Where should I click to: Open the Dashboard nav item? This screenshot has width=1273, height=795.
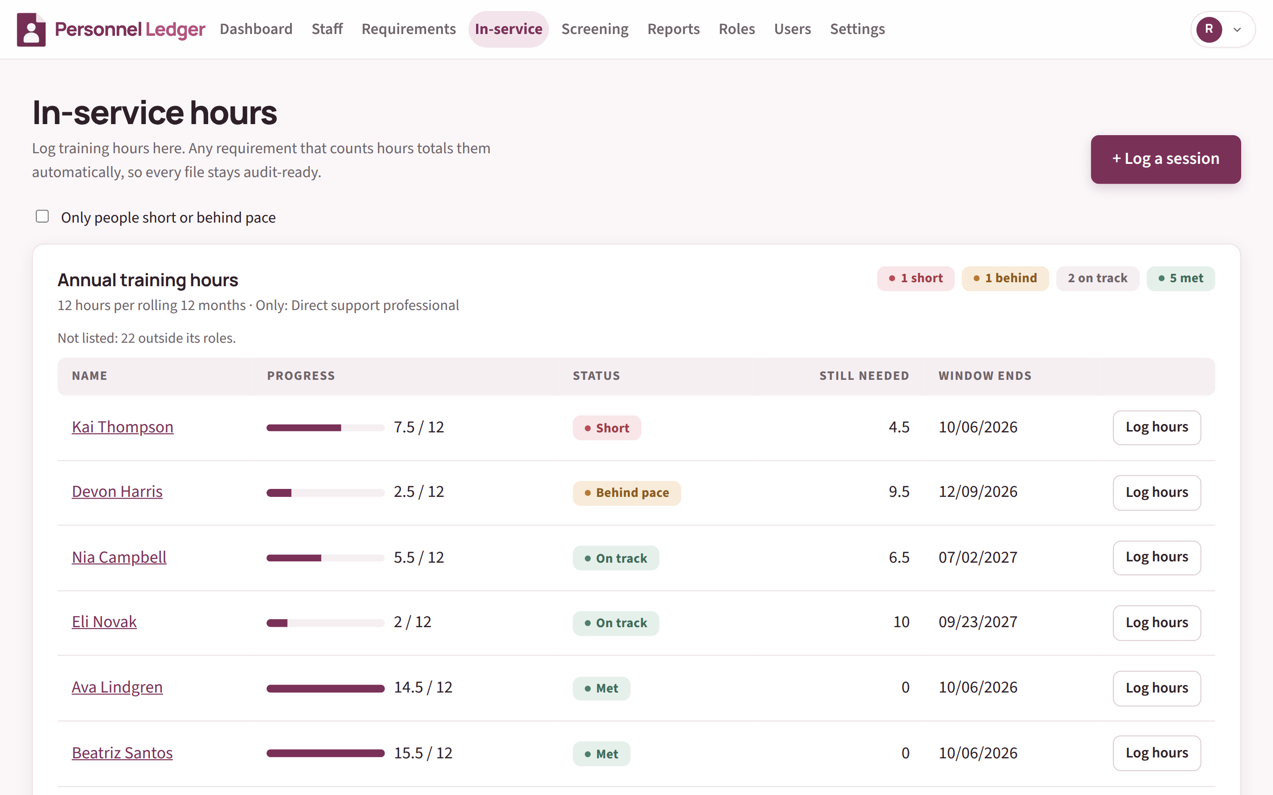click(256, 29)
